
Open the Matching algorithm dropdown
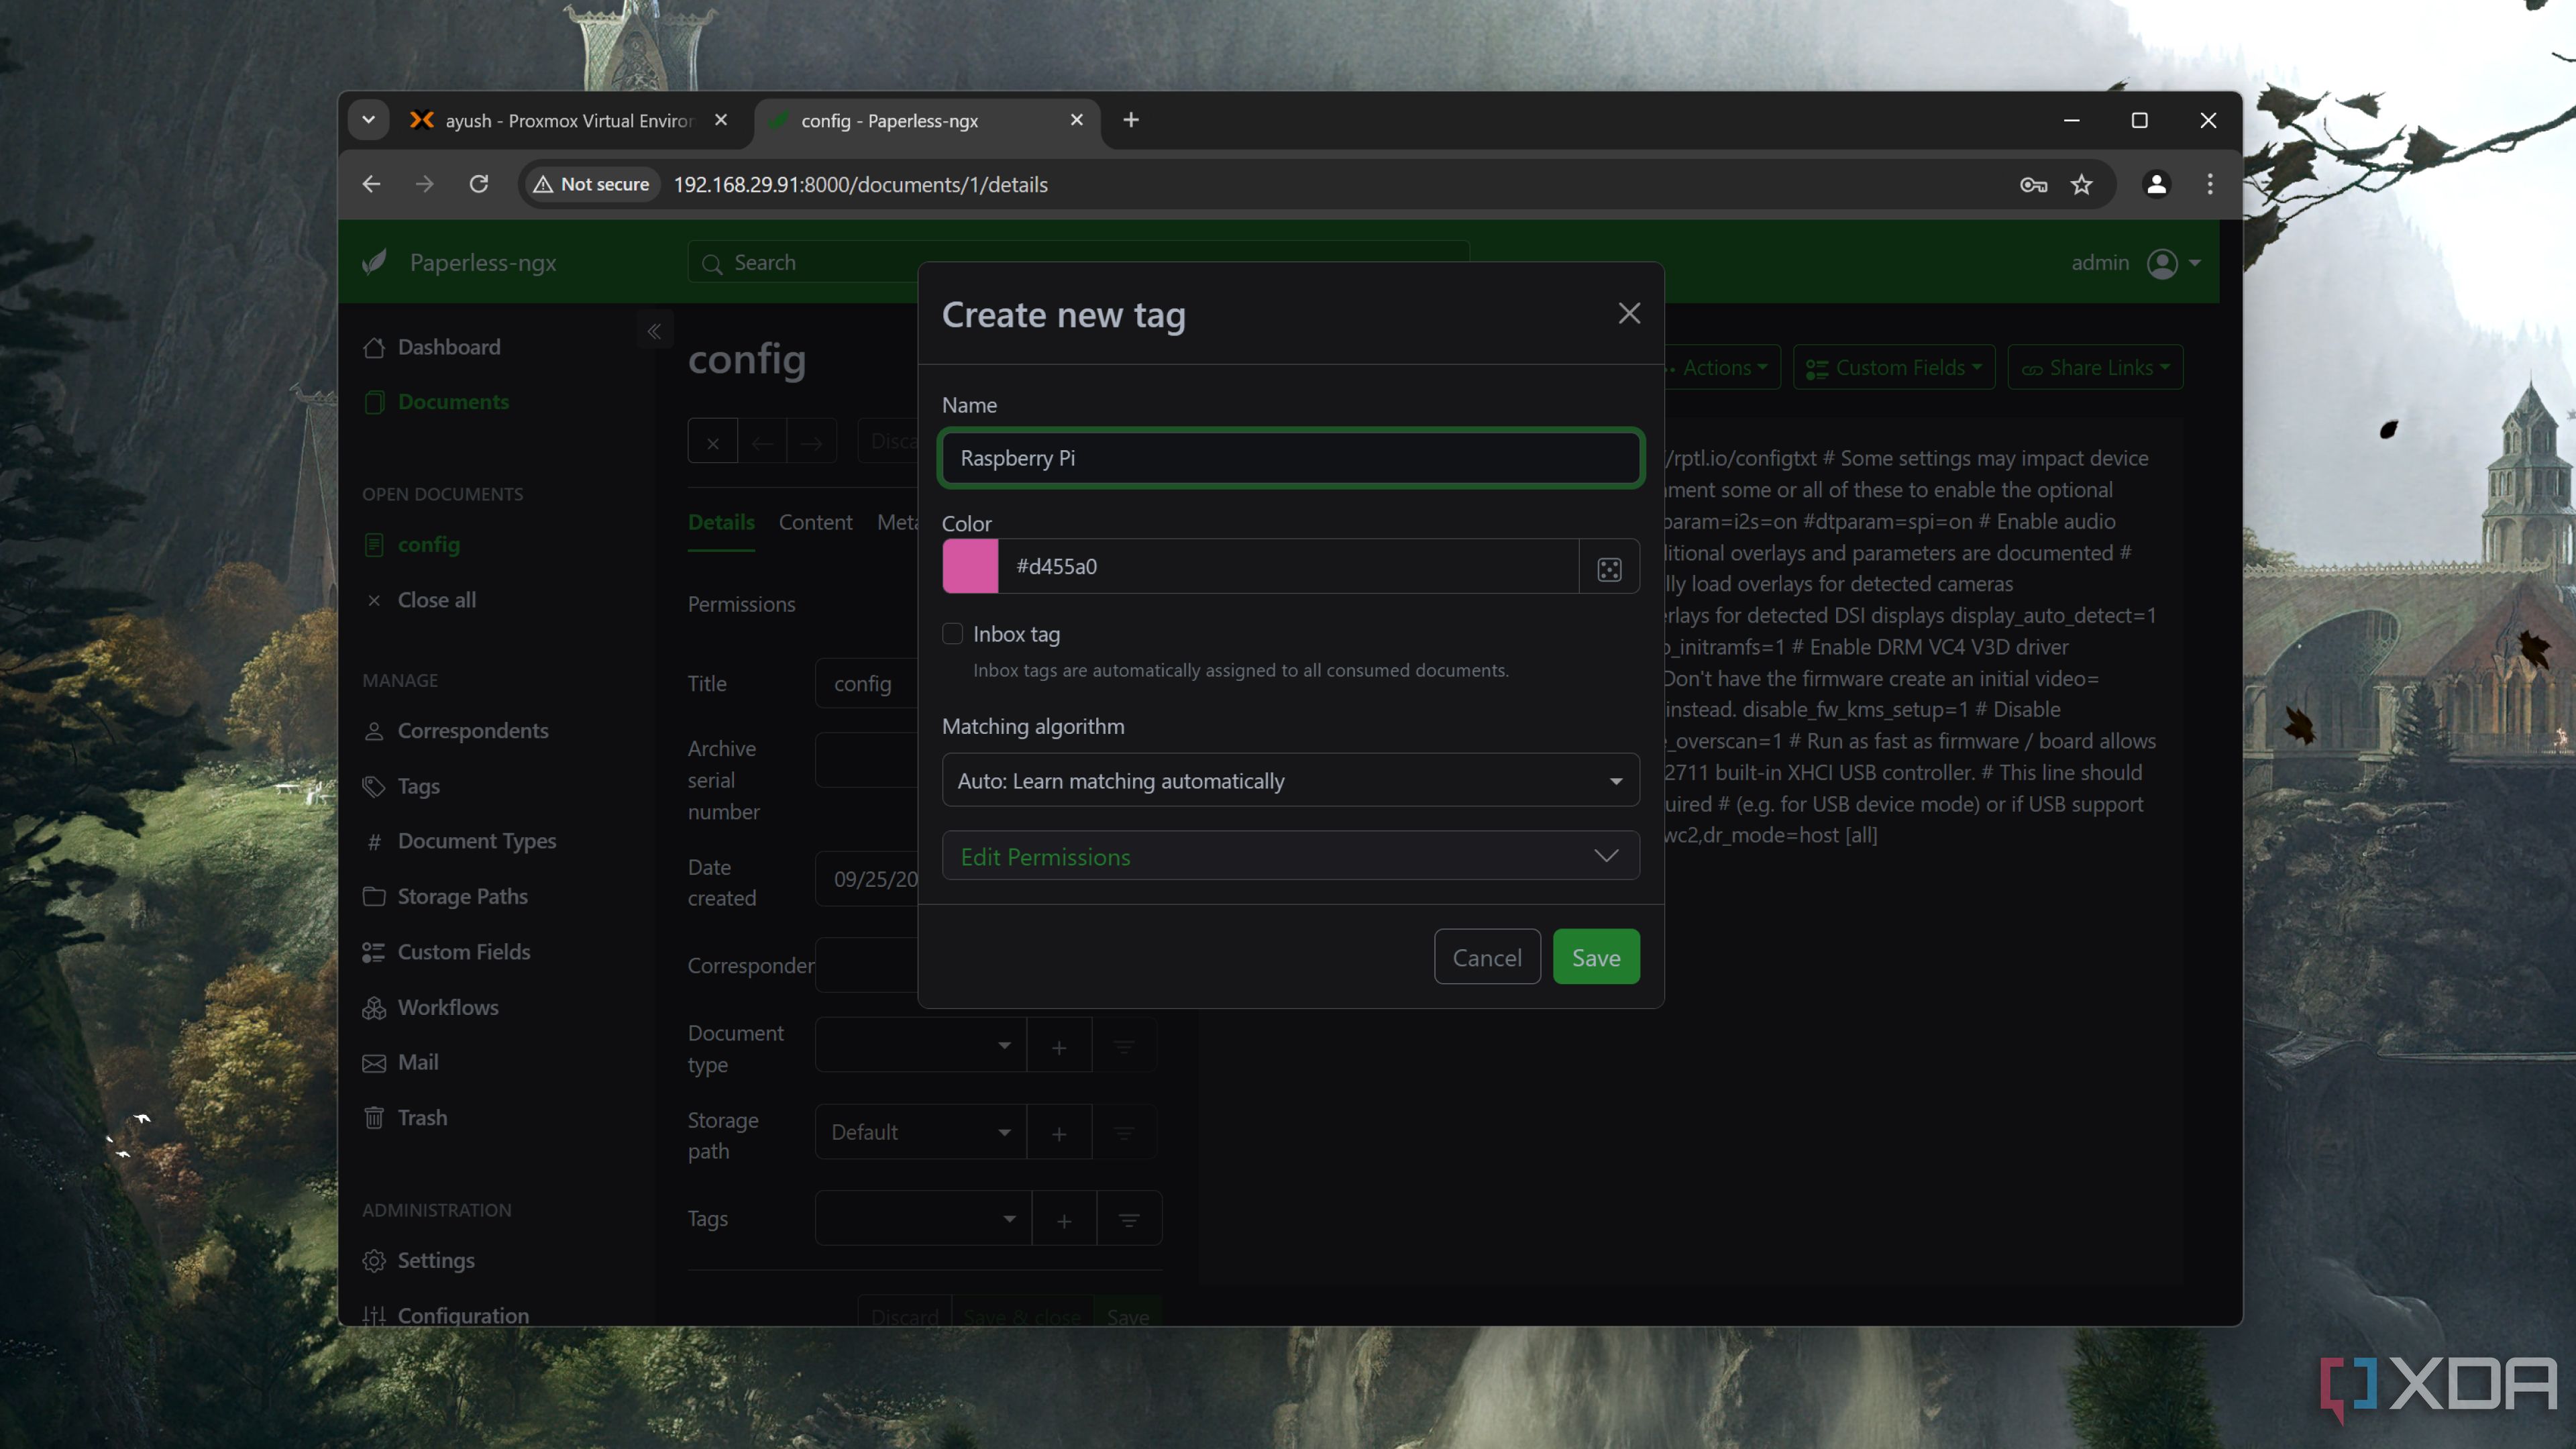1290,780
